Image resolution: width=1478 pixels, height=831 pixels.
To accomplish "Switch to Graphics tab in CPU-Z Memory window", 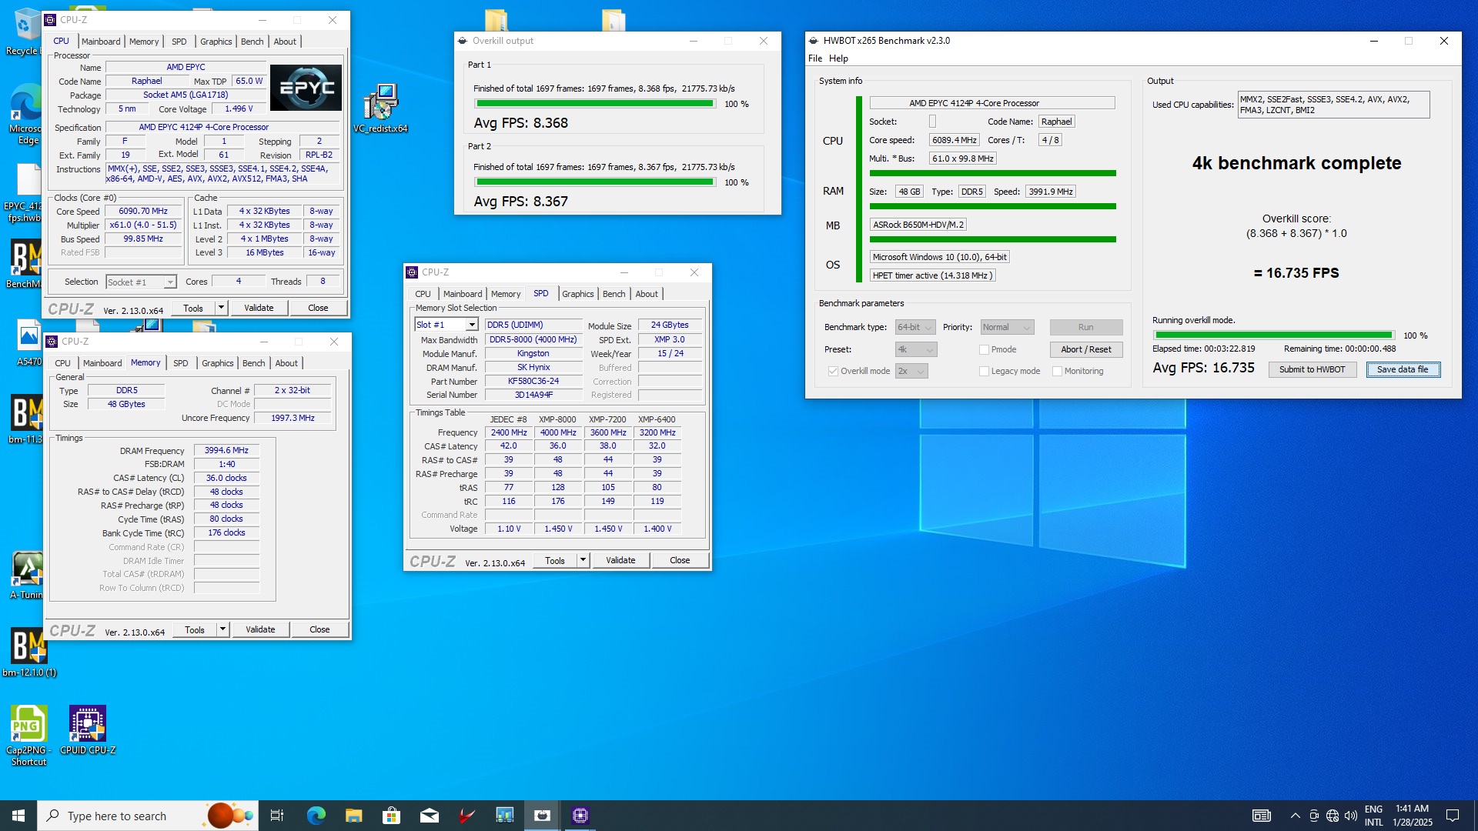I will coord(218,363).
